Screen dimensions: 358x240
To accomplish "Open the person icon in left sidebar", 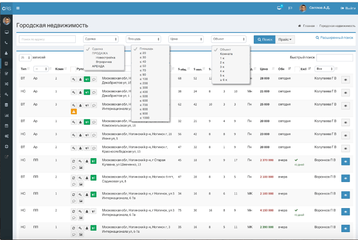I will click(6, 53).
